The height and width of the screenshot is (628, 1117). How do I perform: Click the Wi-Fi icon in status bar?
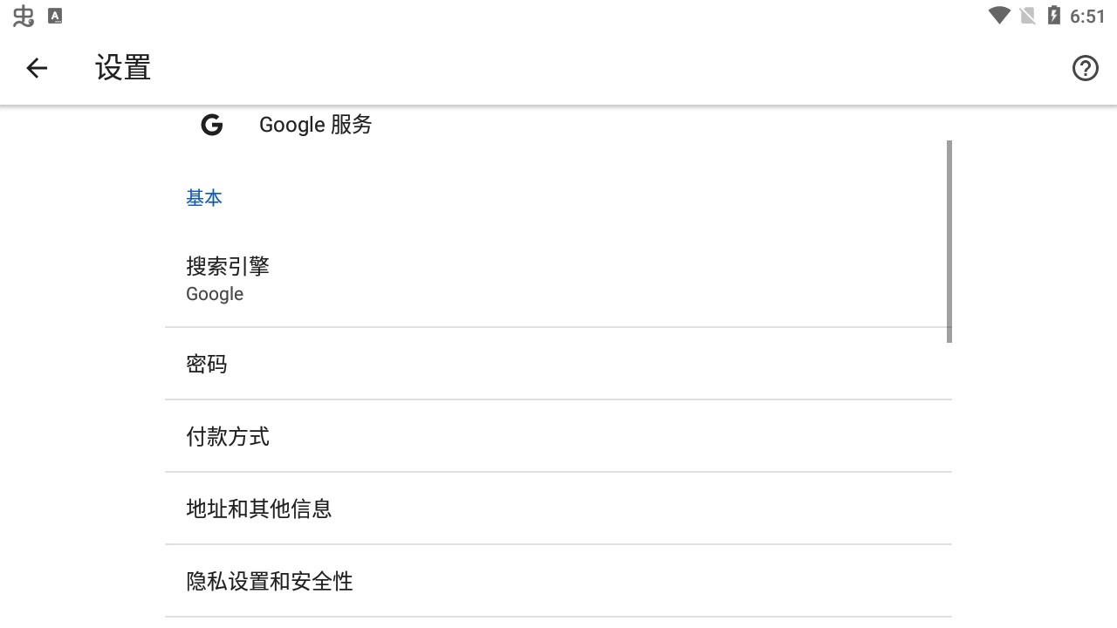(x=997, y=14)
